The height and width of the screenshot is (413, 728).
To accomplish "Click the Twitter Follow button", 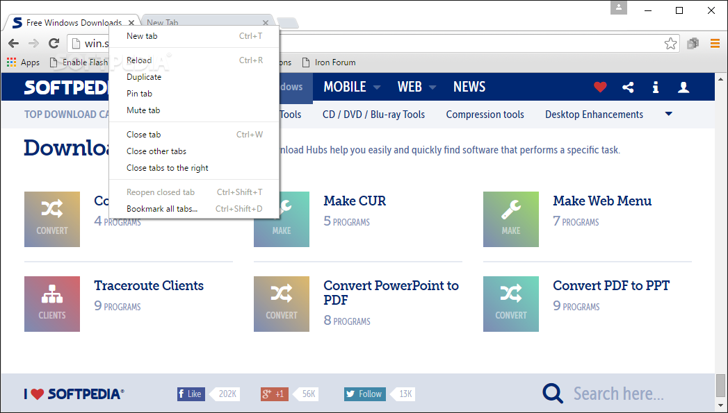I will [x=364, y=394].
